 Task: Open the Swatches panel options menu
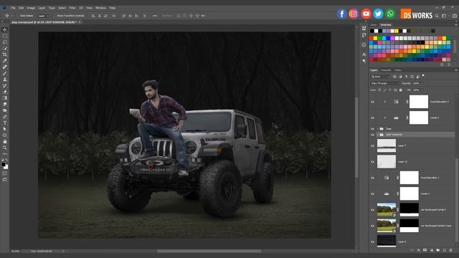(x=456, y=25)
